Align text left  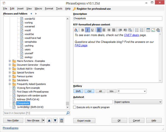pyautogui.click(x=99, y=30)
